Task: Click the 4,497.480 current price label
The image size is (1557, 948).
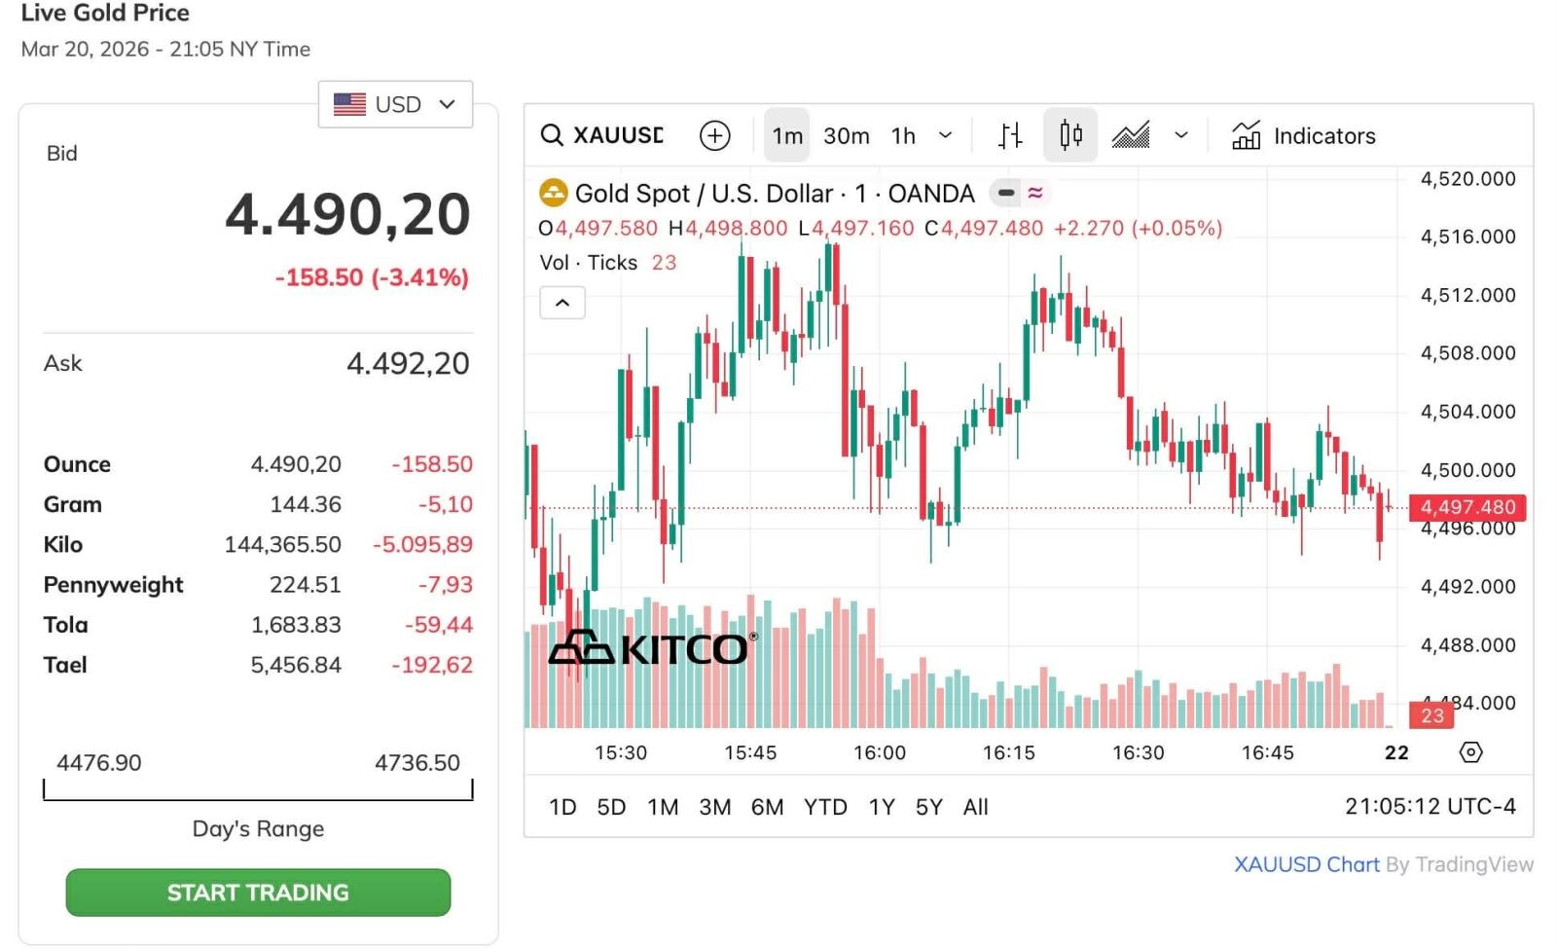Action: [x=1467, y=507]
